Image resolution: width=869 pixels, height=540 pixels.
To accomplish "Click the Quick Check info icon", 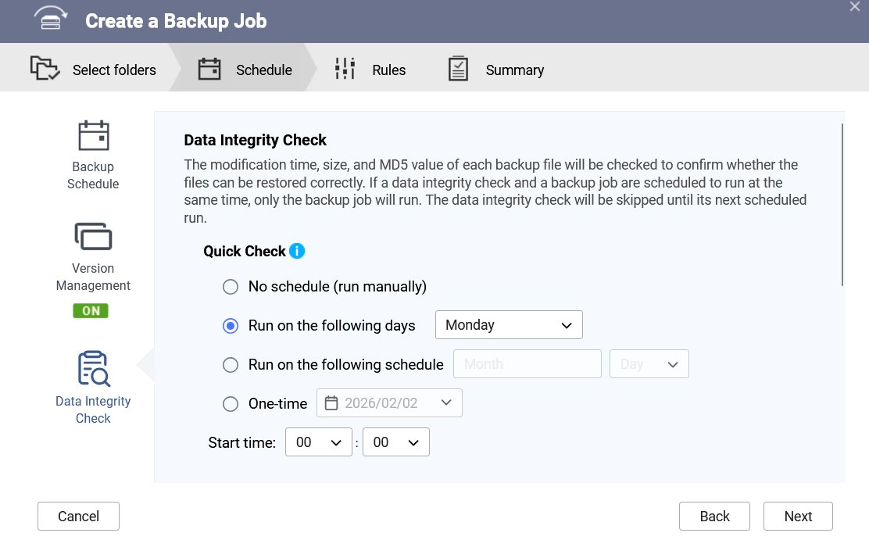I will coord(297,251).
